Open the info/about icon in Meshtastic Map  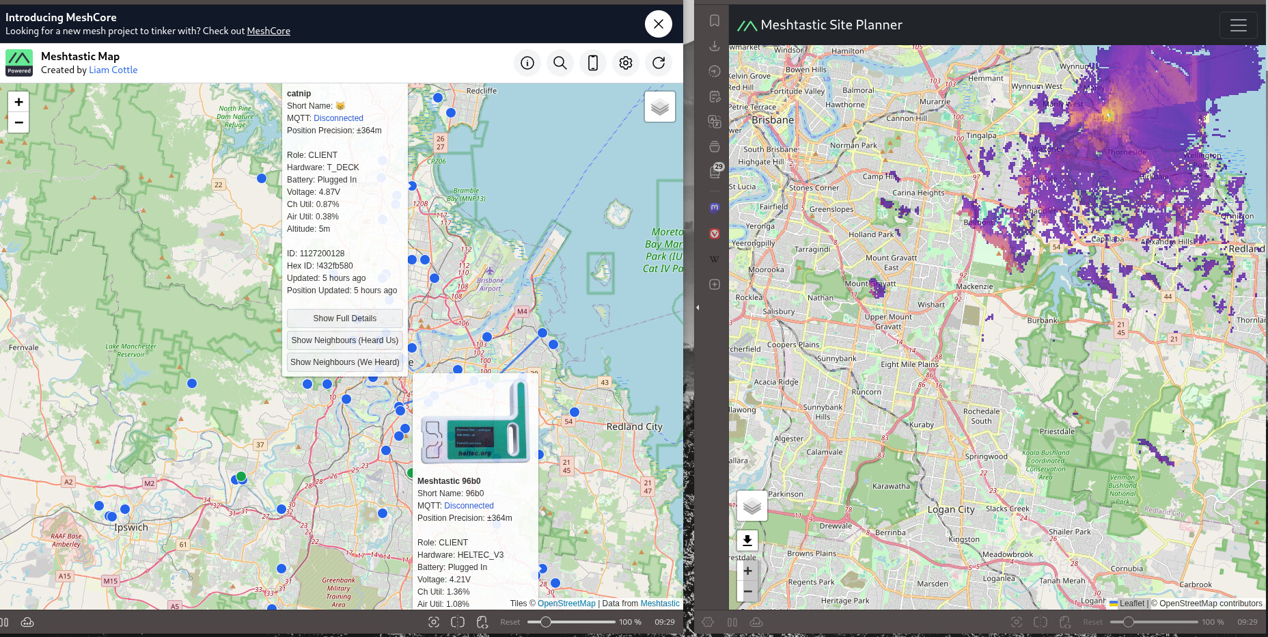[x=527, y=63]
